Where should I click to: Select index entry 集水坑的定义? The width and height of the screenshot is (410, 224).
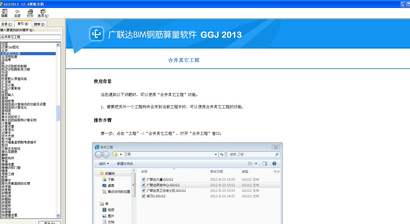point(11,117)
